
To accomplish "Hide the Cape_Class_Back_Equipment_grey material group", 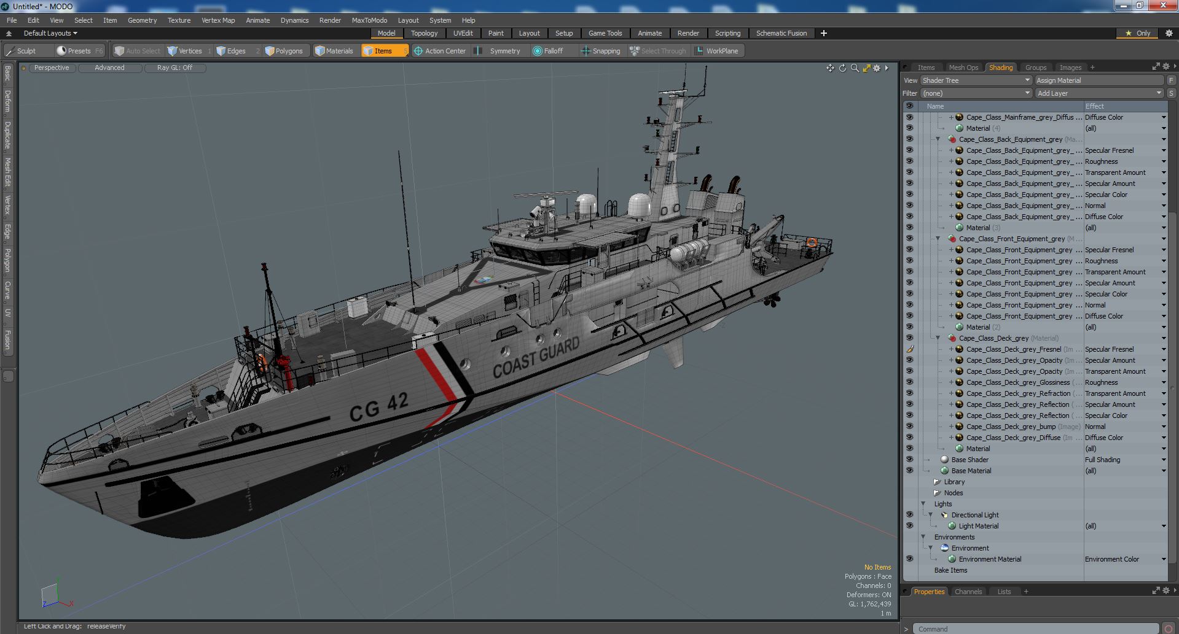I will pos(909,139).
